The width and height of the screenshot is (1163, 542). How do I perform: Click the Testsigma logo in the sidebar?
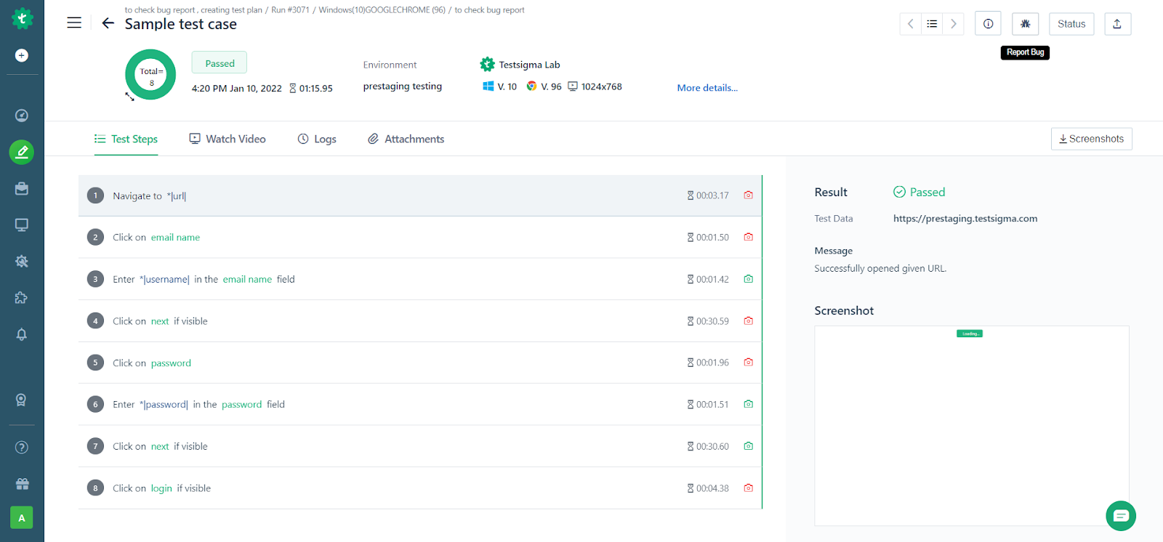[x=22, y=18]
